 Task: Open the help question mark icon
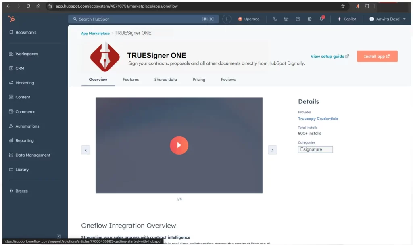click(298, 19)
